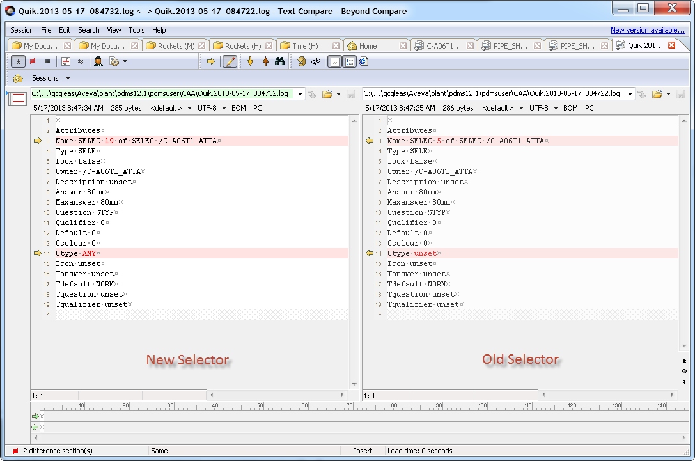Click the Copy to Right arrow toolbar icon

coord(211,61)
